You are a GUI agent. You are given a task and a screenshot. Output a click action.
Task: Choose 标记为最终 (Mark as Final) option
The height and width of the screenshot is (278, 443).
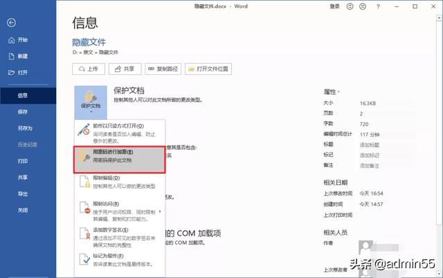coord(120,260)
